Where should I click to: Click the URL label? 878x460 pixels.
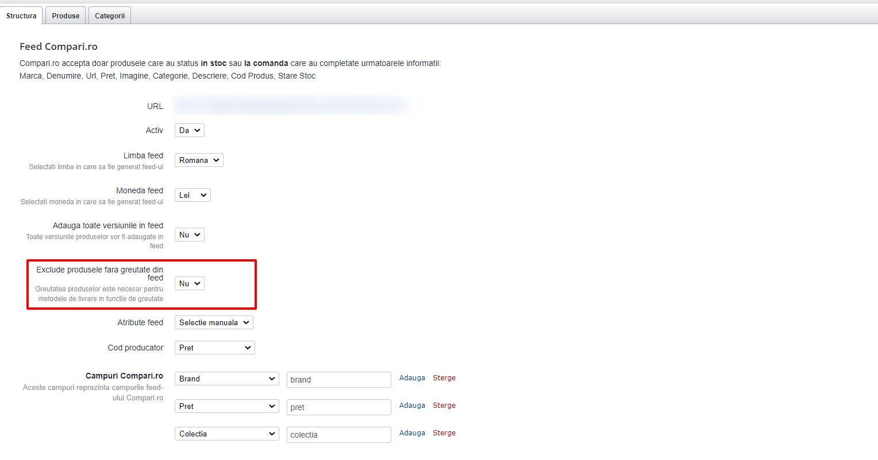(155, 106)
